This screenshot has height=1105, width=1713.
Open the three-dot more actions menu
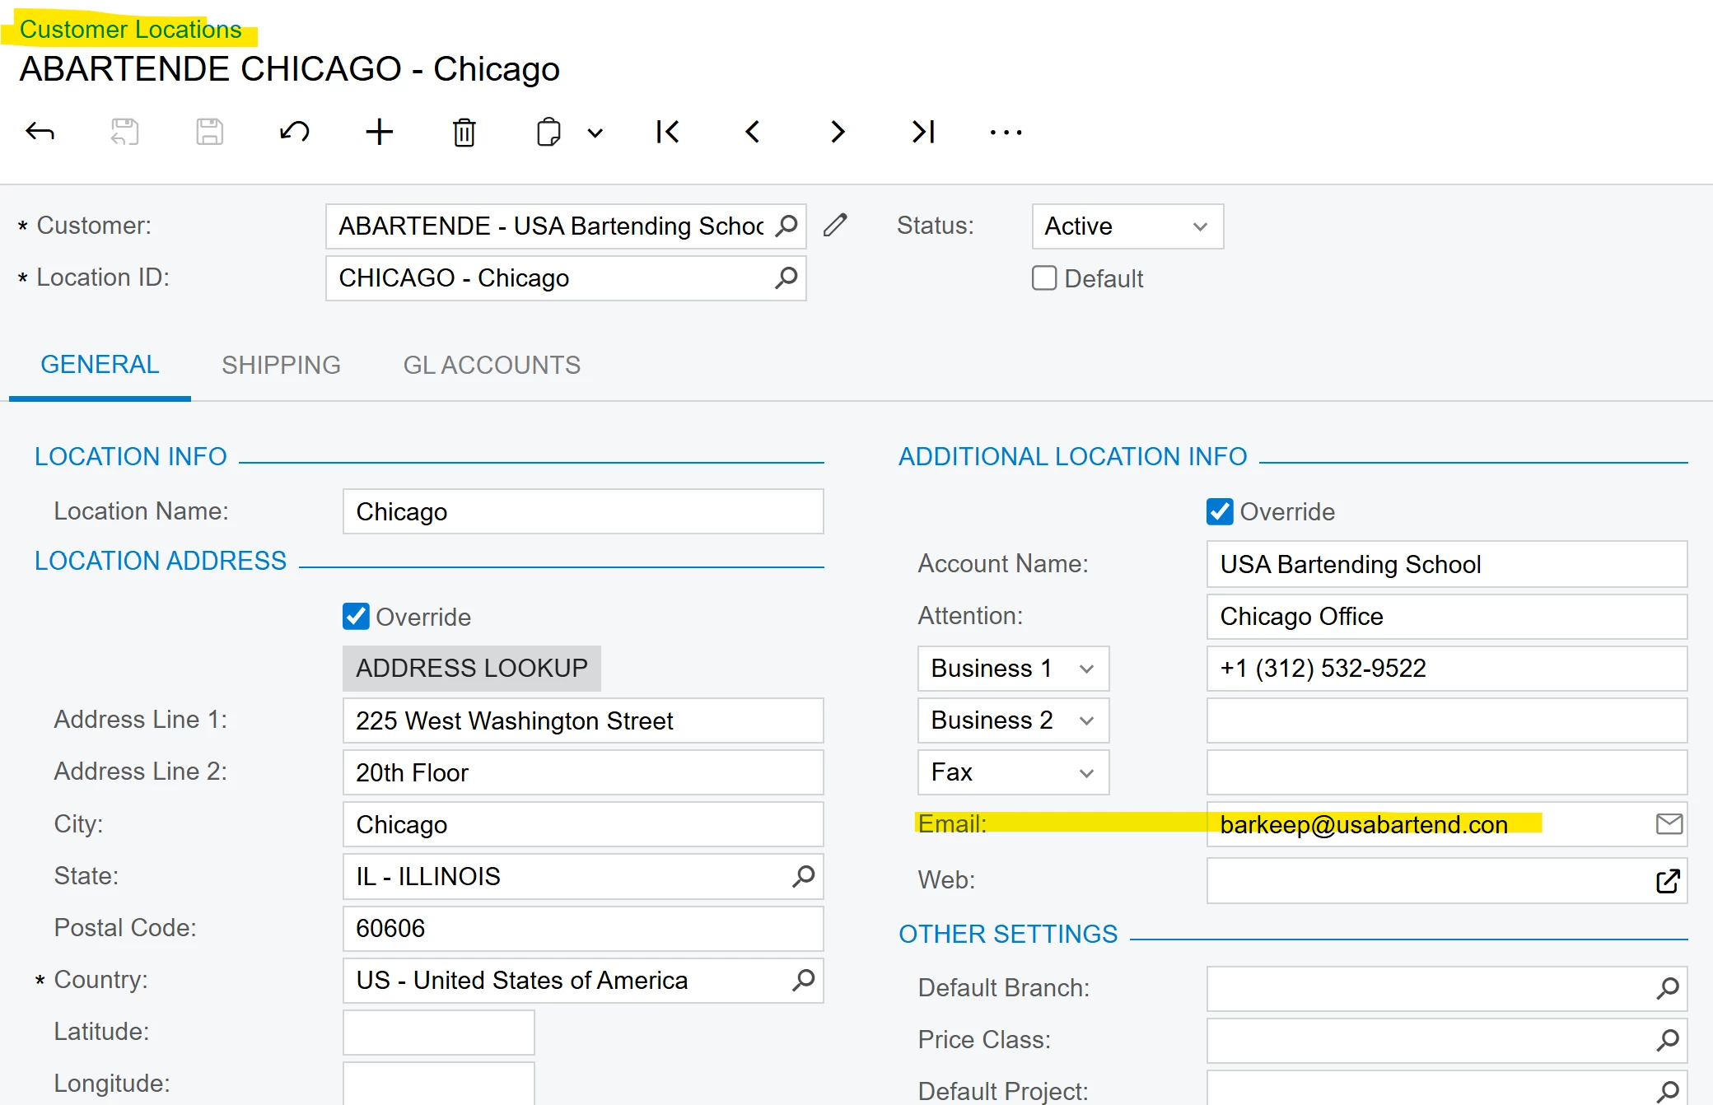pos(1006,132)
